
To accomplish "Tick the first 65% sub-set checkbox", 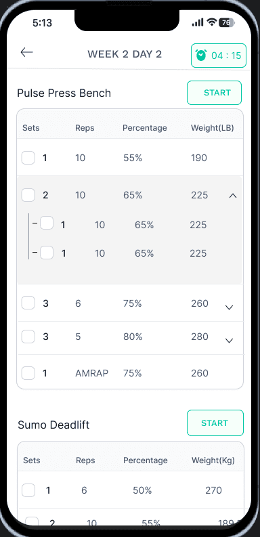I will pos(47,223).
